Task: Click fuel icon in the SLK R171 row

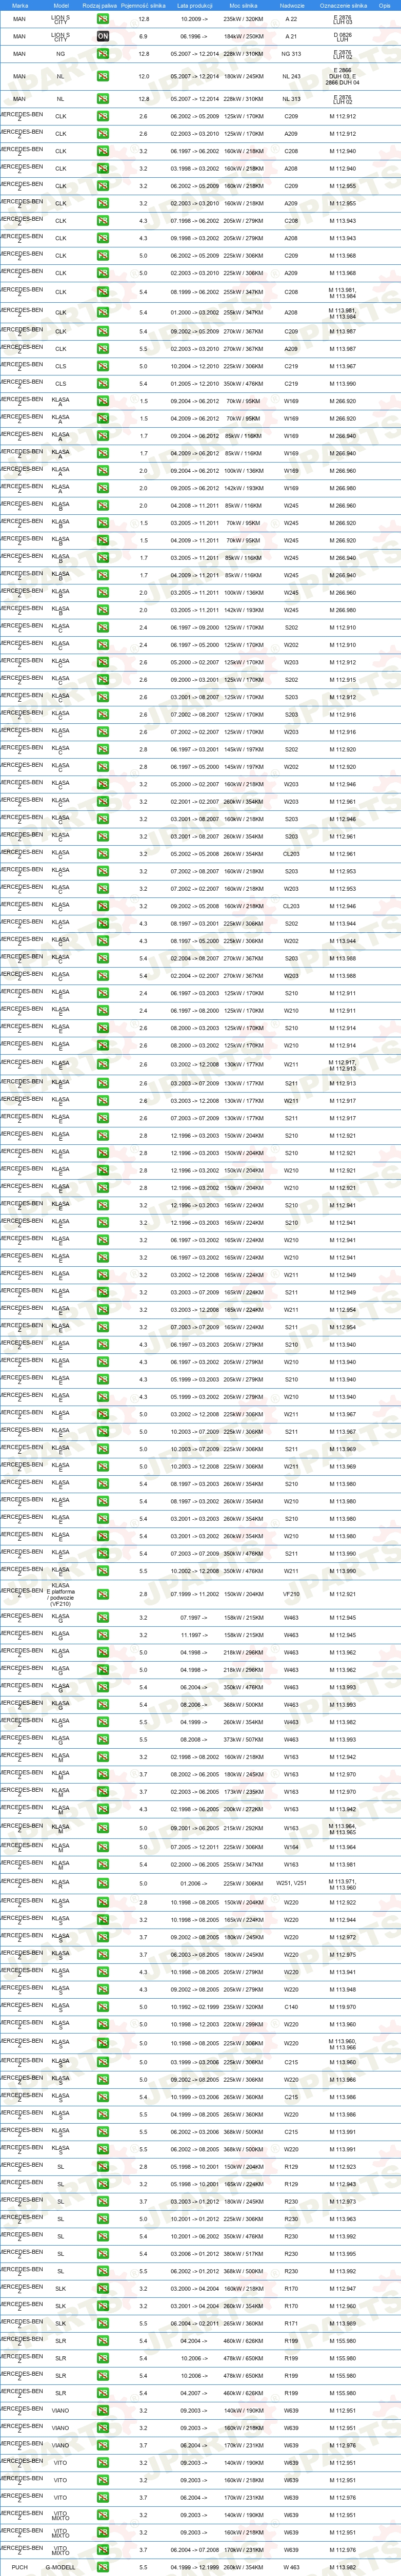Action: pyautogui.click(x=103, y=2324)
